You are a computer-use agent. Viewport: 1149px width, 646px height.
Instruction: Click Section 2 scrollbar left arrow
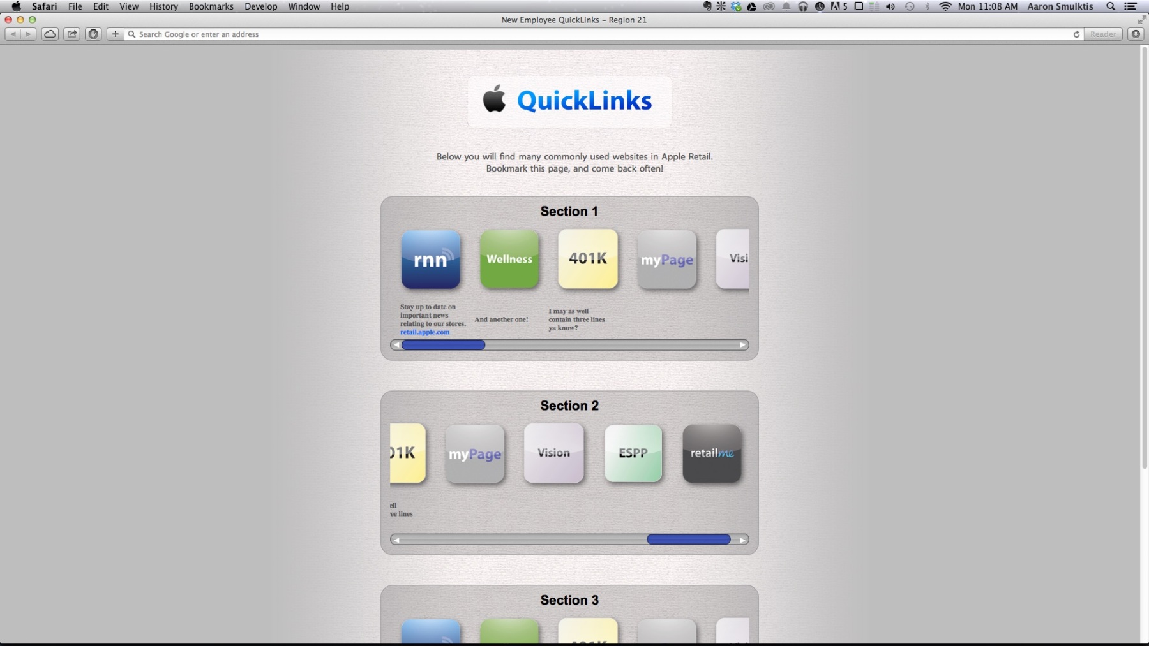pos(396,540)
